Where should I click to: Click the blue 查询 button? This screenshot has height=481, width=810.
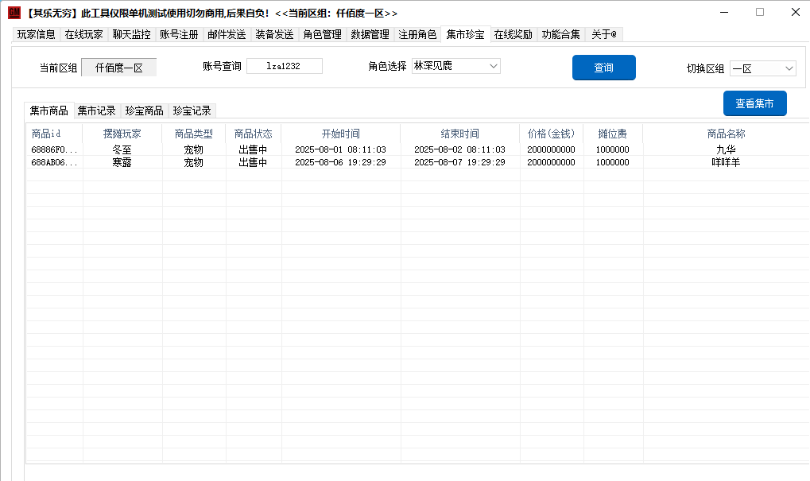(603, 68)
